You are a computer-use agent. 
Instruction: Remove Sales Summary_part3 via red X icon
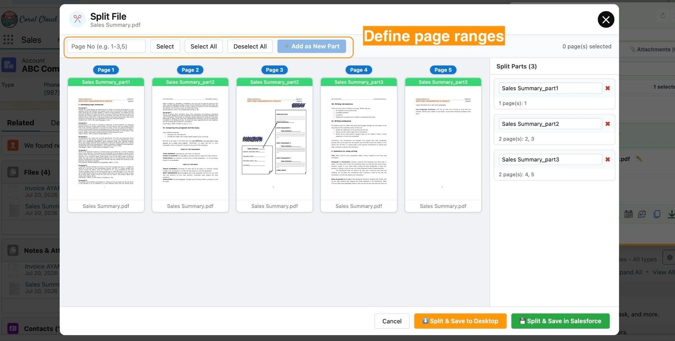click(607, 159)
